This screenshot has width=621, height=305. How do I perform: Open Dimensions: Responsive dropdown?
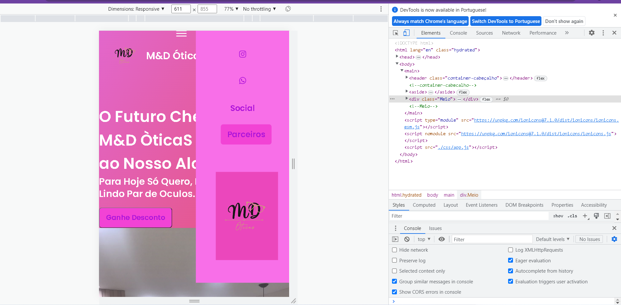tap(136, 9)
